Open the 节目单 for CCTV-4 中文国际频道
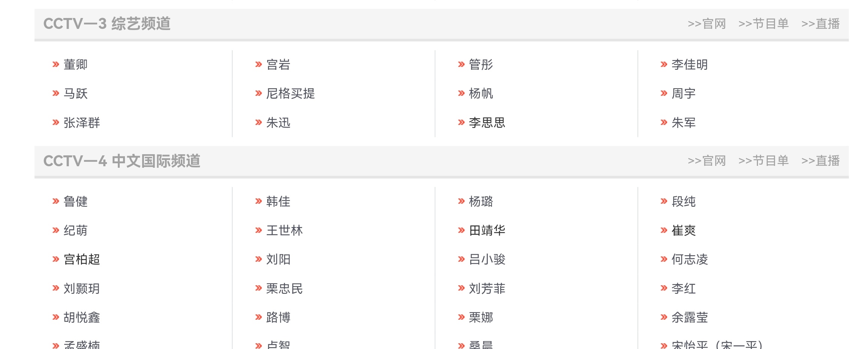 coord(764,161)
